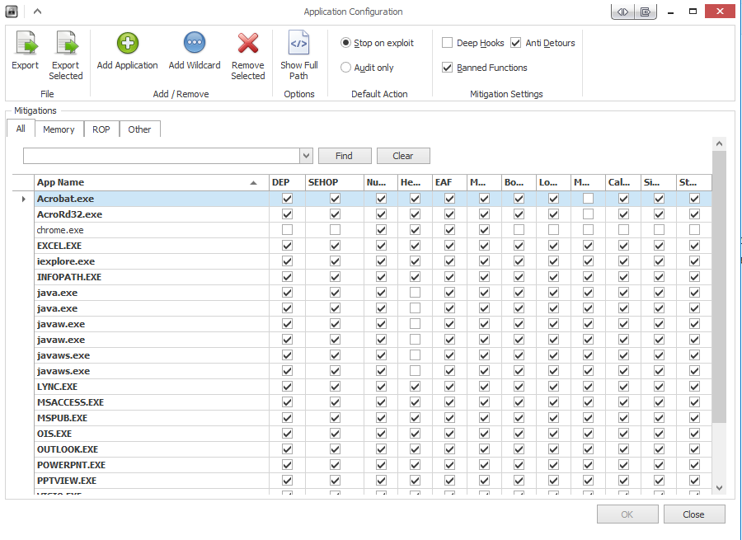Switch to the Memory tab
The height and width of the screenshot is (540, 742).
[59, 129]
